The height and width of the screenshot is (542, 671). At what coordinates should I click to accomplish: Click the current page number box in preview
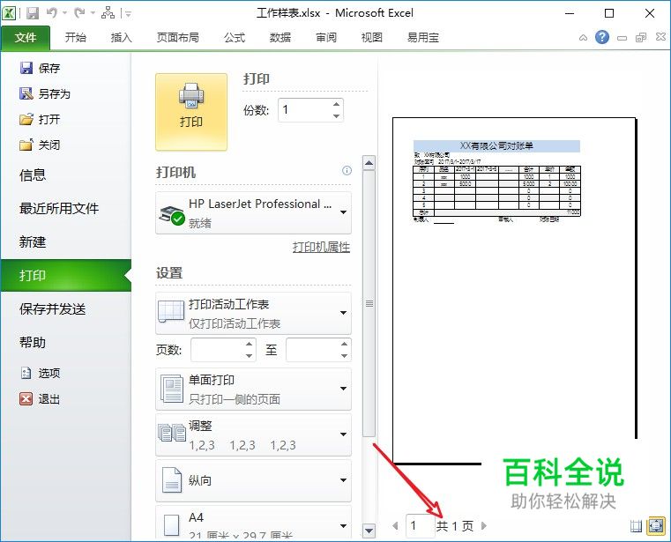(420, 525)
